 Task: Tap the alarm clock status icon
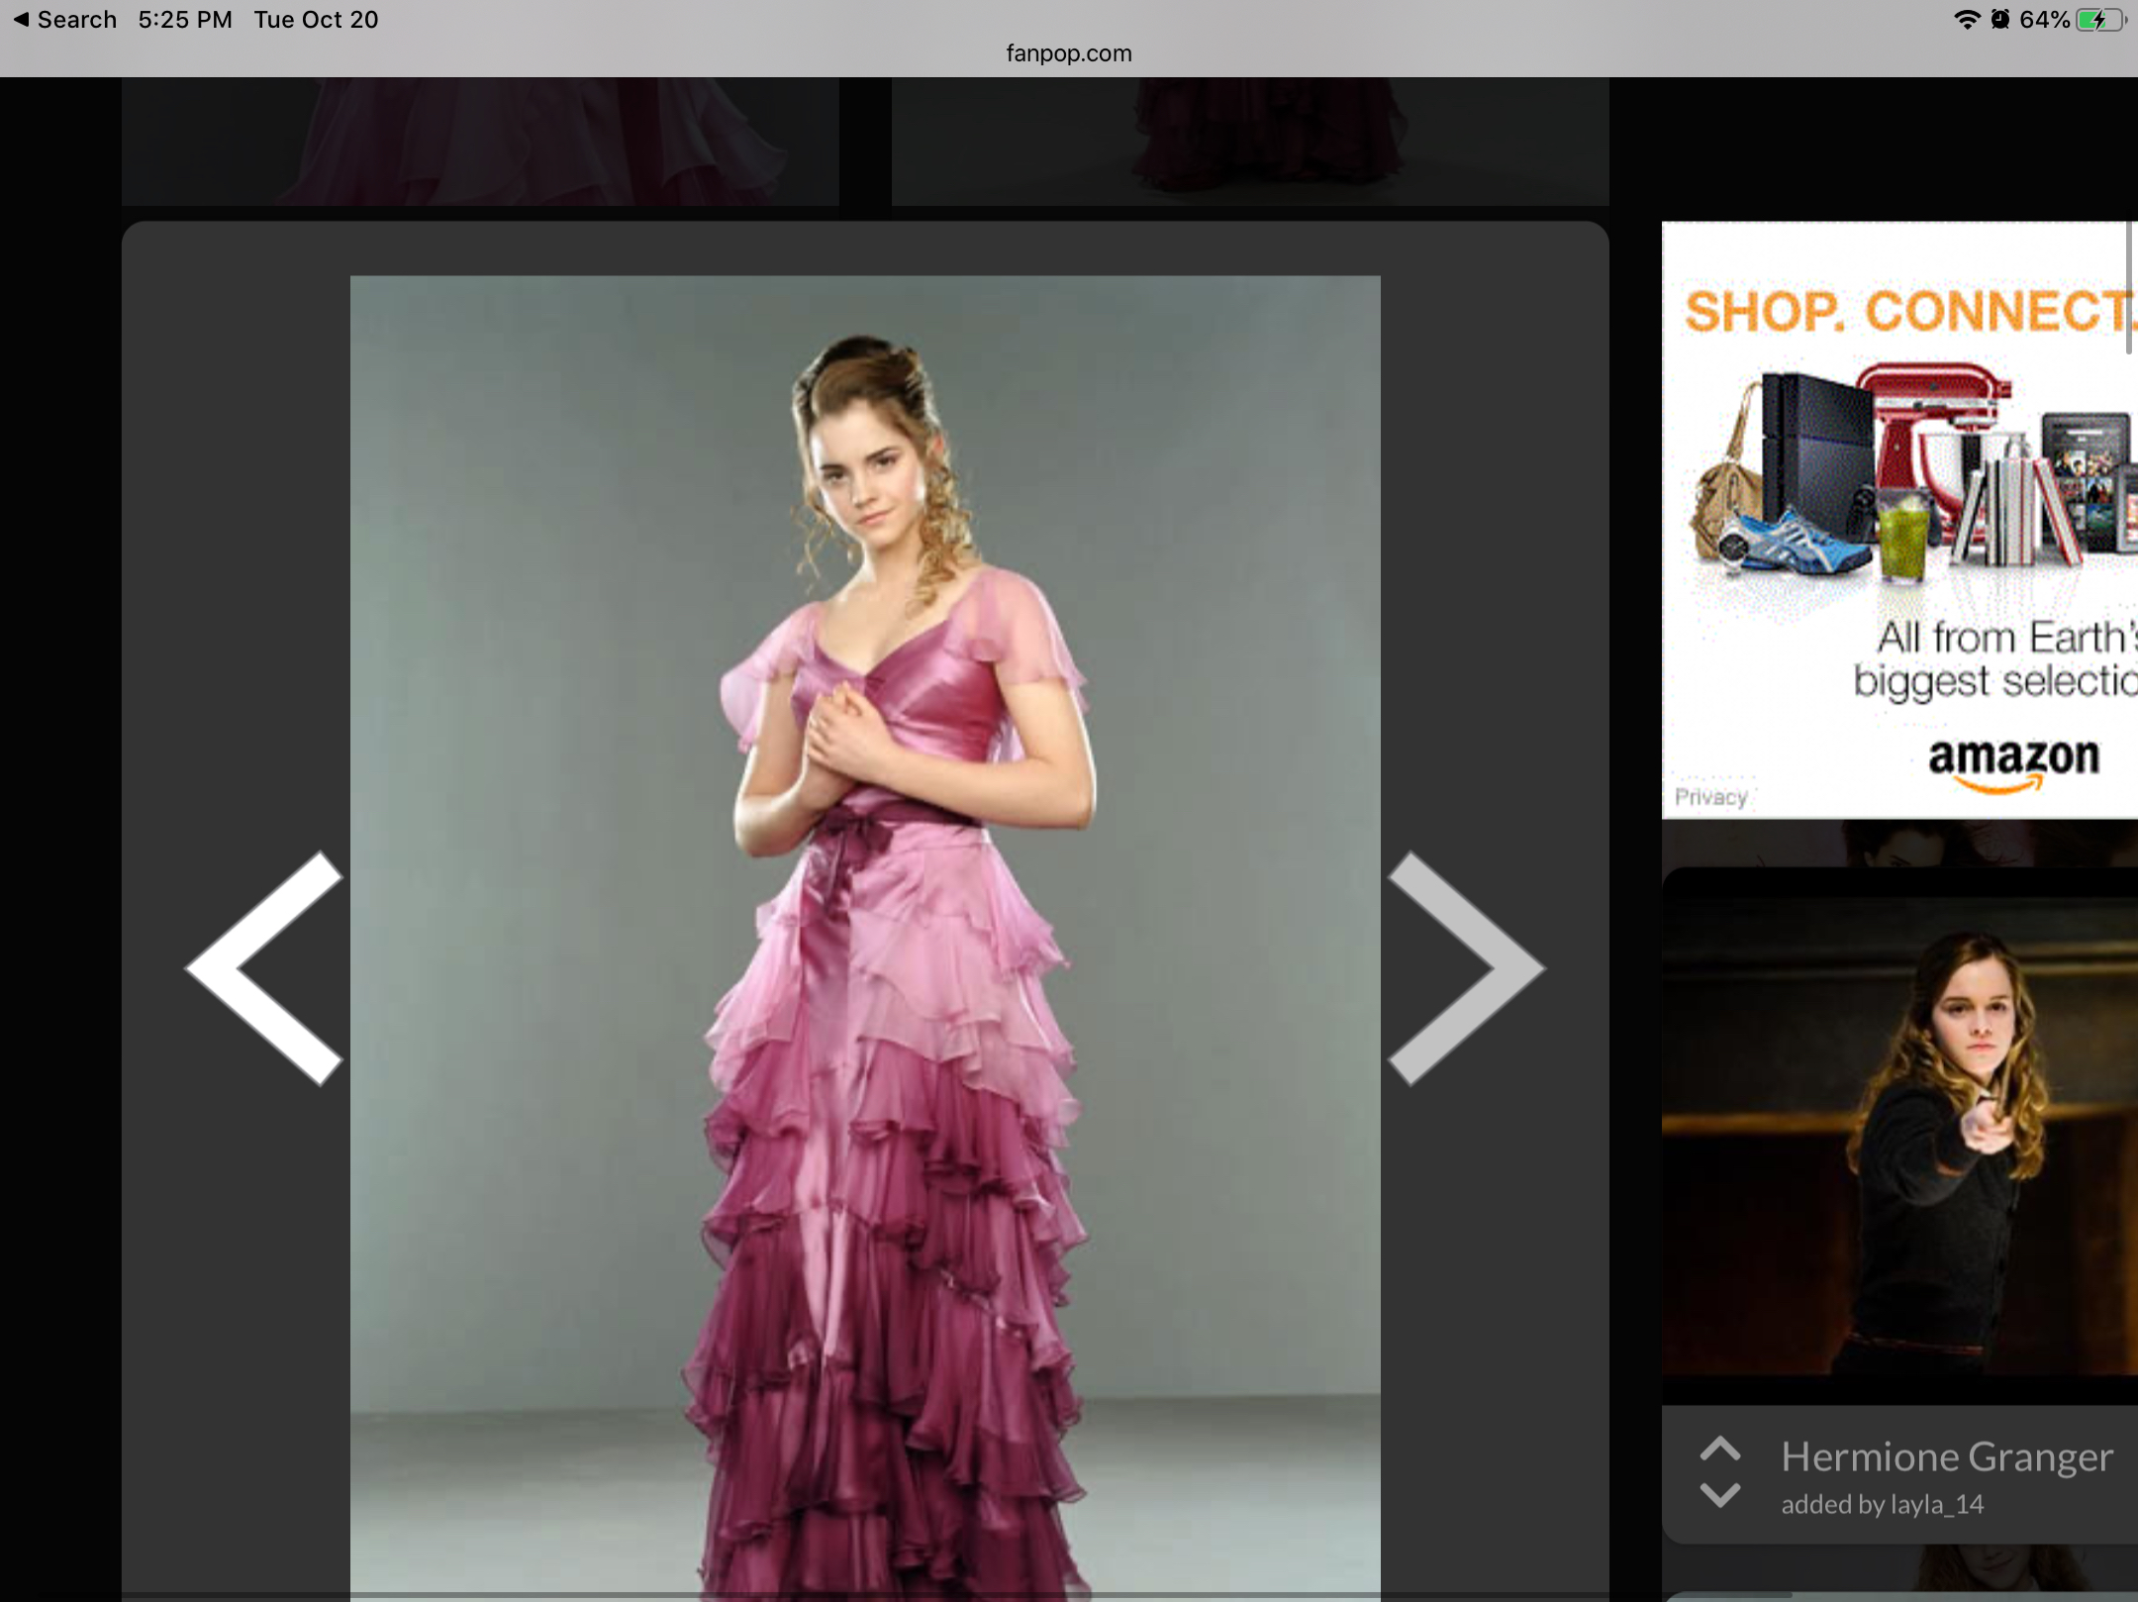point(2000,20)
